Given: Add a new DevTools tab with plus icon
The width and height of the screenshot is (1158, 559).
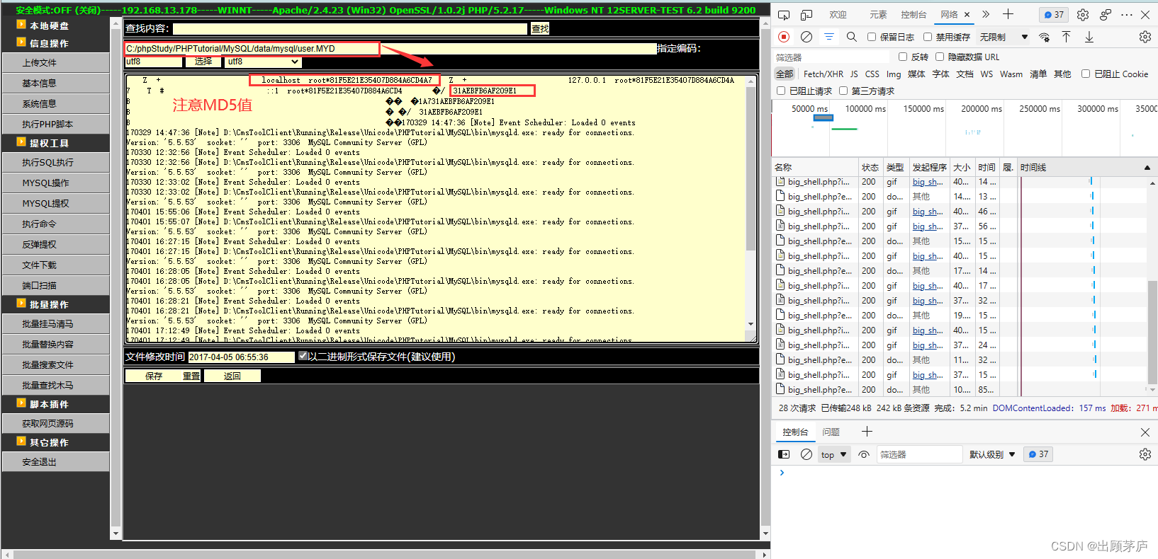Looking at the screenshot, I should click(1008, 14).
